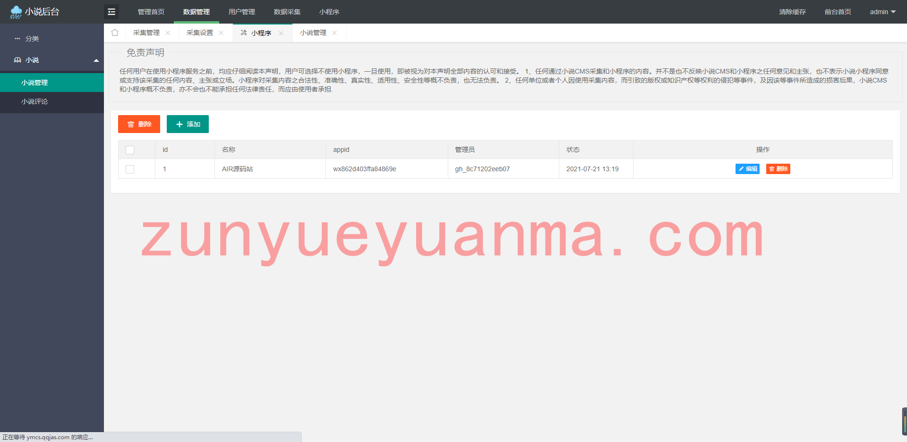This screenshot has height=442, width=907.
Task: Click 清除缓存 link in header
Action: tap(793, 12)
